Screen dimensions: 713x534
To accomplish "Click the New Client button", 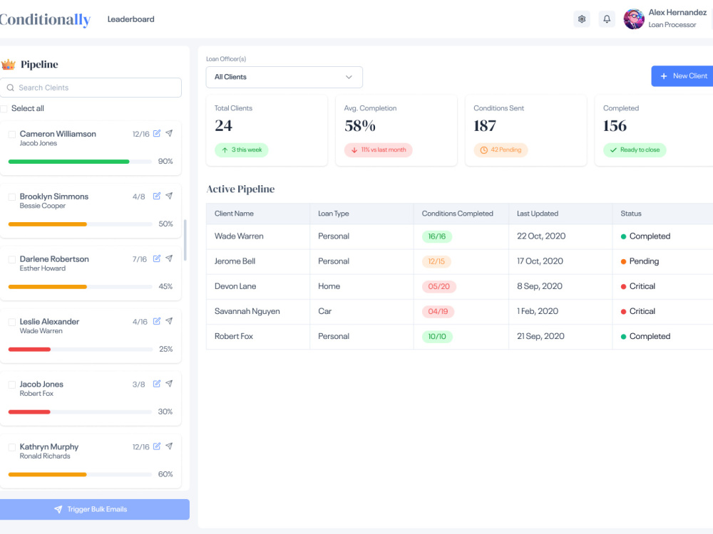I will pyautogui.click(x=682, y=76).
